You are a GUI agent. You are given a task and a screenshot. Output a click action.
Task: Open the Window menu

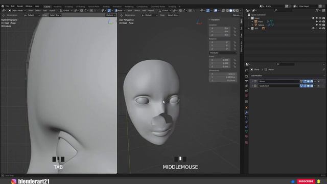click(x=29, y=6)
